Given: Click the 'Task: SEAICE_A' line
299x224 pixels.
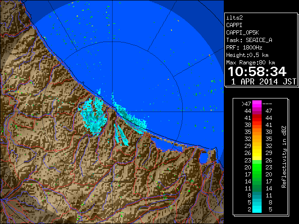Looking at the screenshot, I should (249, 40).
